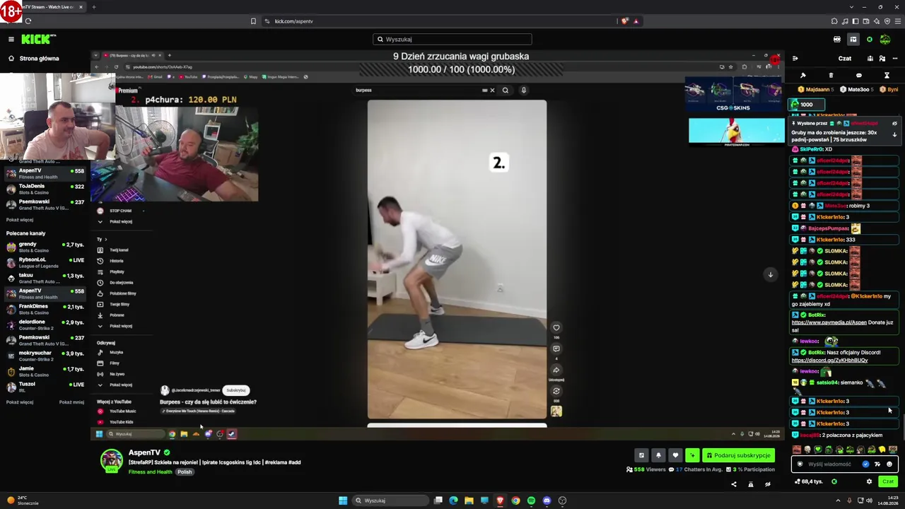Click the green sparkle subscribe button

[692, 455]
